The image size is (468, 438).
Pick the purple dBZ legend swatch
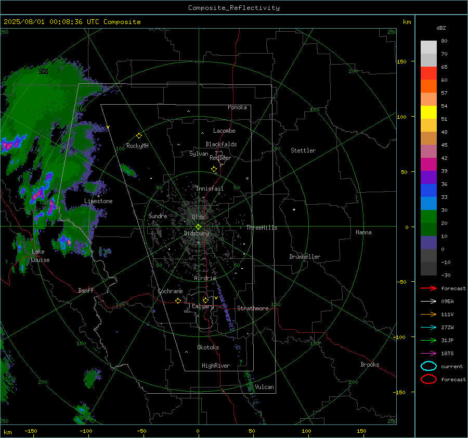point(428,177)
